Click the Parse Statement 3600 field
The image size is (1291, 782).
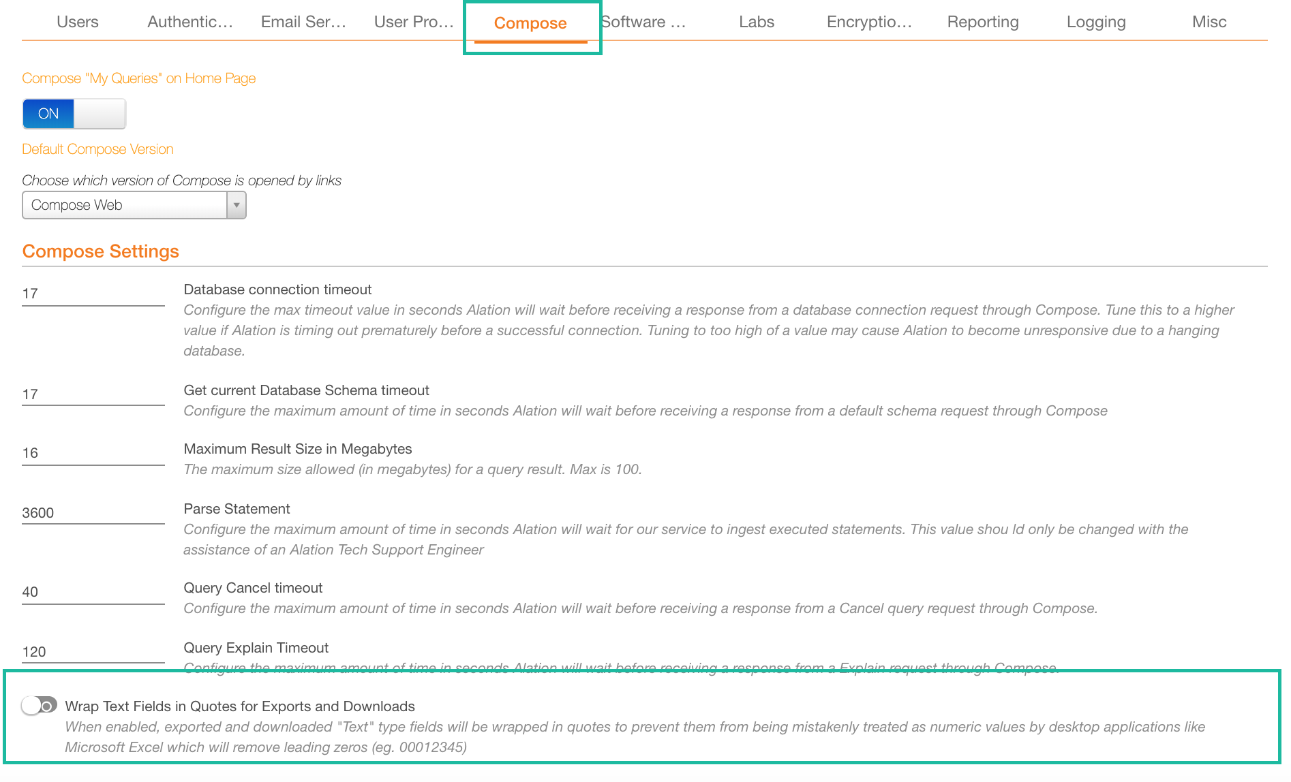click(x=93, y=513)
